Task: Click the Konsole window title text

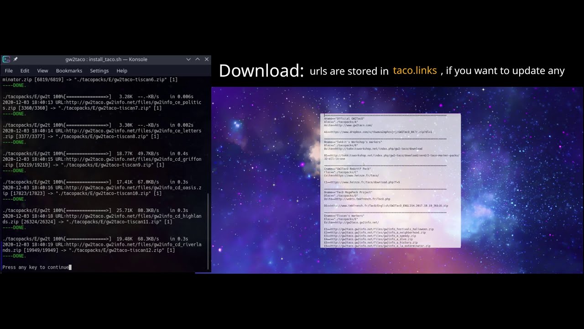Action: coord(106,59)
